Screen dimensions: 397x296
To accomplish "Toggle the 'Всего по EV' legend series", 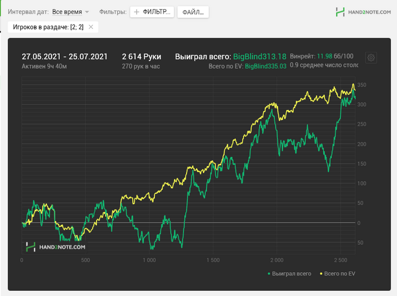I will [x=337, y=274].
